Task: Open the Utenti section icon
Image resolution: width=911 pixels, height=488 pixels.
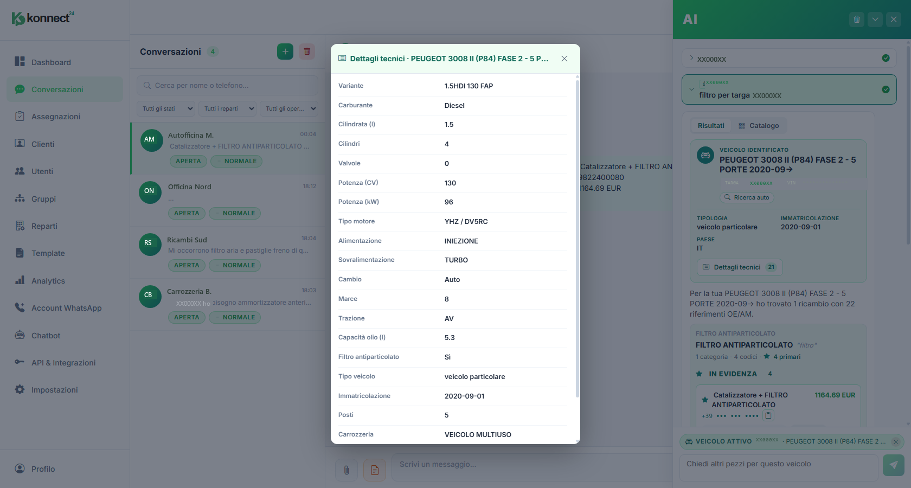Action: tap(20, 171)
